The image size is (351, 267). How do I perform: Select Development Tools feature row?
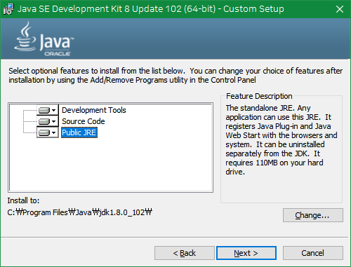[x=93, y=110]
